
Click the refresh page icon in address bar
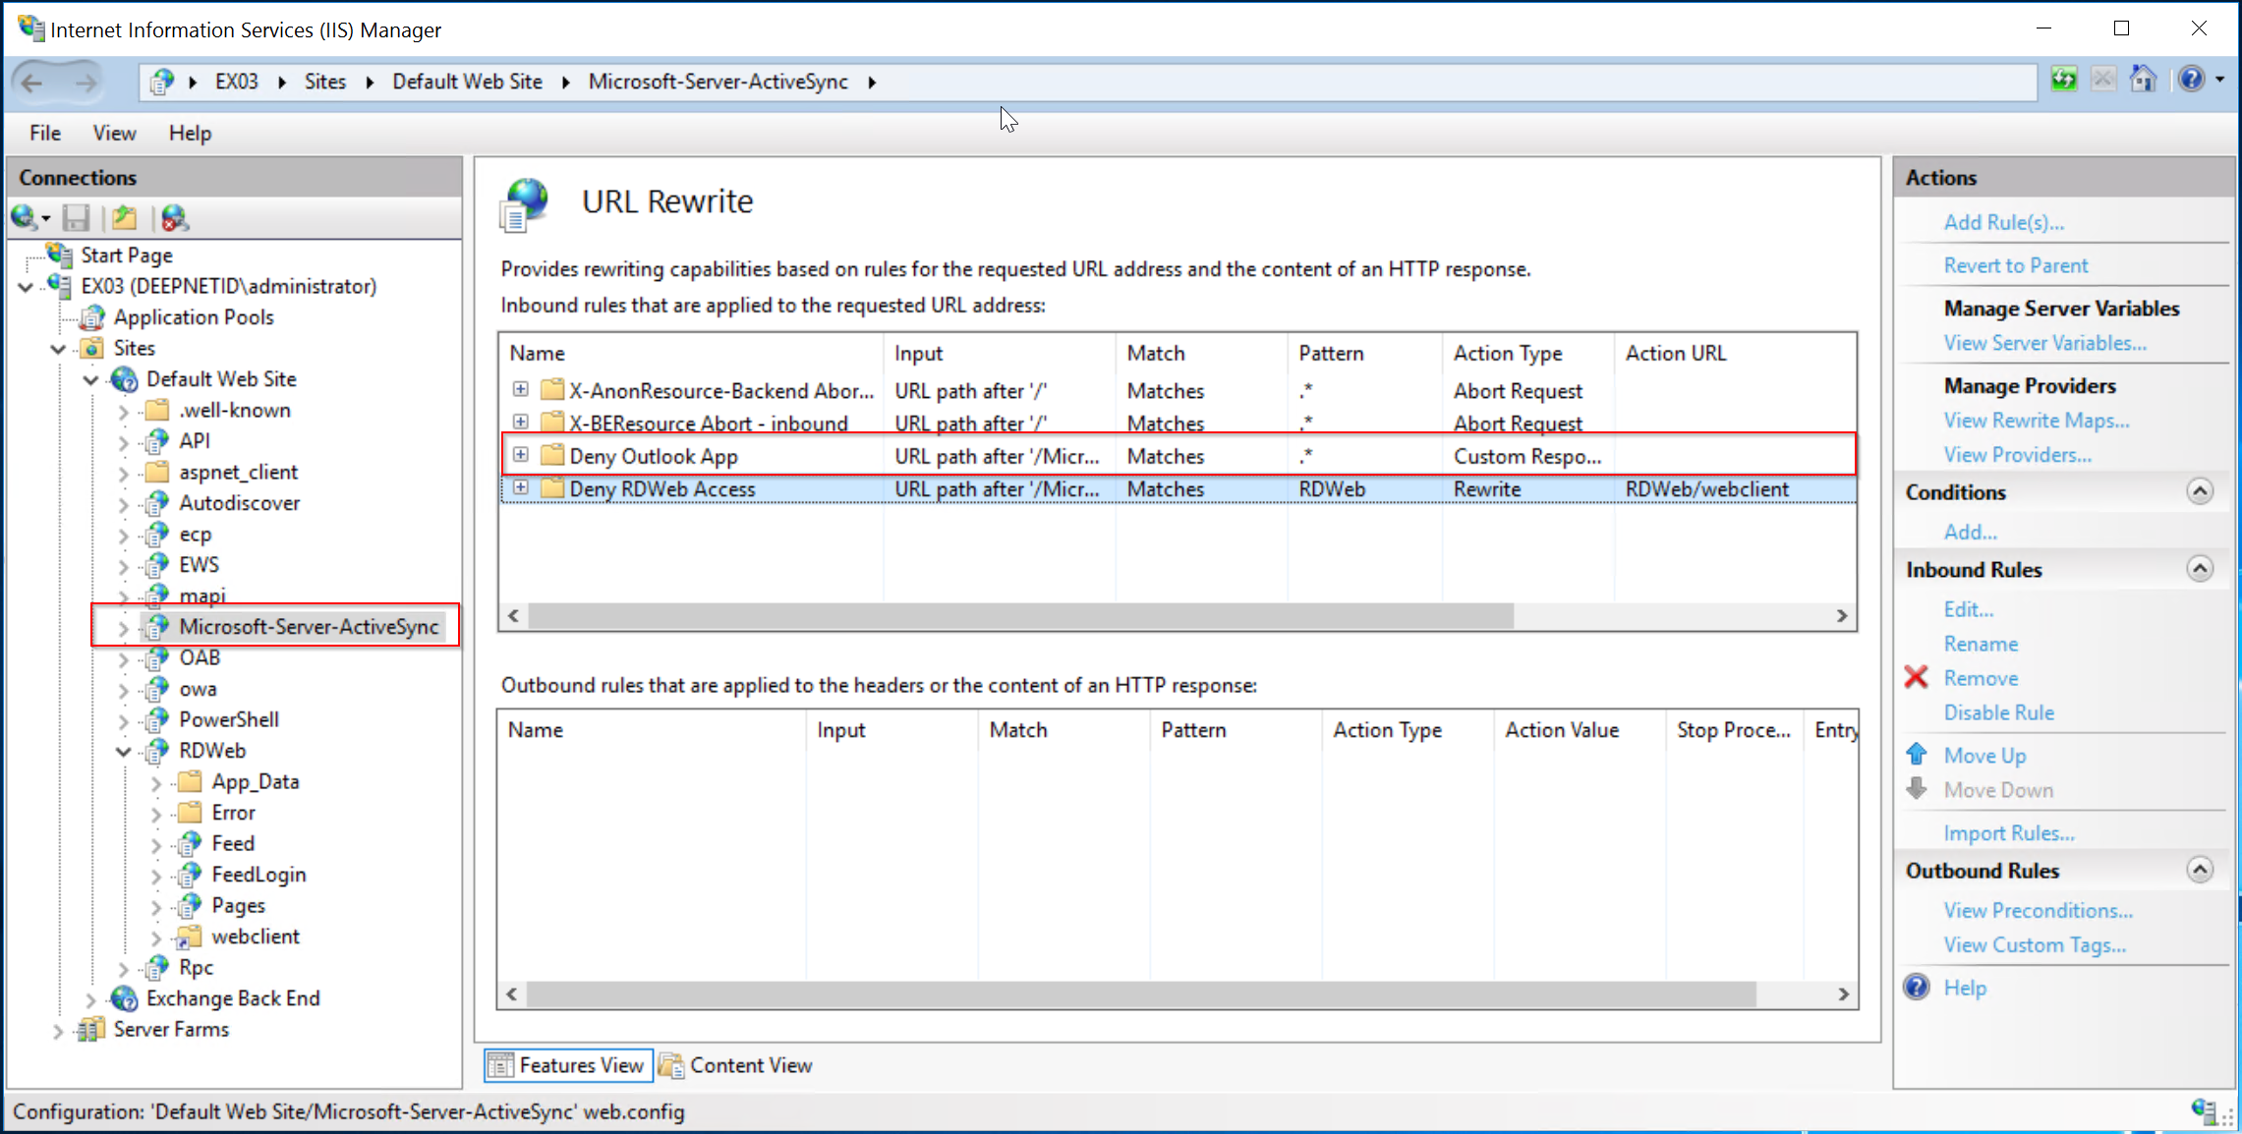click(x=2063, y=80)
